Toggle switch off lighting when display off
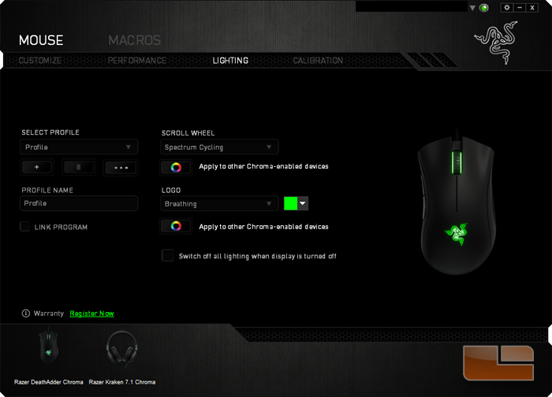Viewport: 552px width, 397px height. 168,256
